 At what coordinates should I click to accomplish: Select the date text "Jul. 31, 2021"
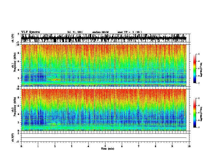click(75, 32)
